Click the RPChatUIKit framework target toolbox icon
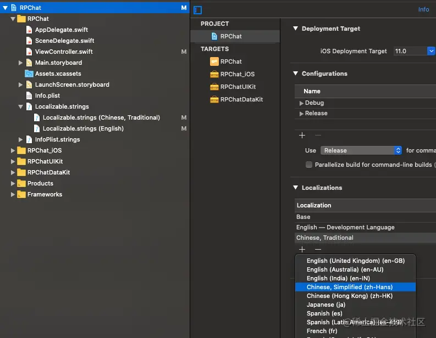Viewport: 436px width, 338px height. [x=214, y=87]
